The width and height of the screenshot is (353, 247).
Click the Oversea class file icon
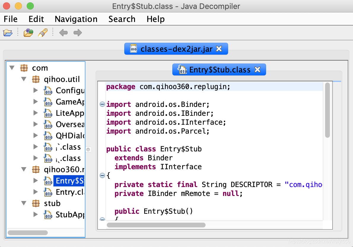pos(48,124)
